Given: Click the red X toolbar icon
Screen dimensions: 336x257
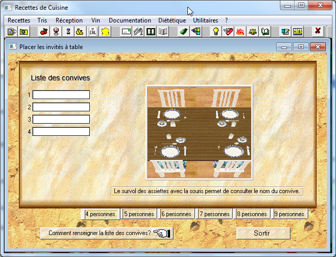Looking at the screenshot, I should pyautogui.click(x=318, y=31).
